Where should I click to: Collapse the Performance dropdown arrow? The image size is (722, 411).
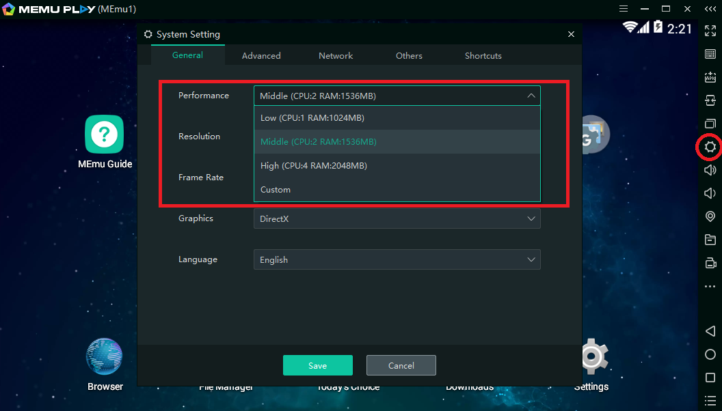(531, 96)
